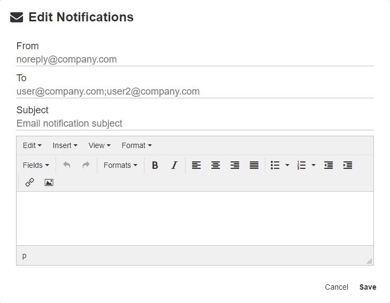The width and height of the screenshot is (390, 303).
Task: Center align the text
Action: pyautogui.click(x=216, y=166)
